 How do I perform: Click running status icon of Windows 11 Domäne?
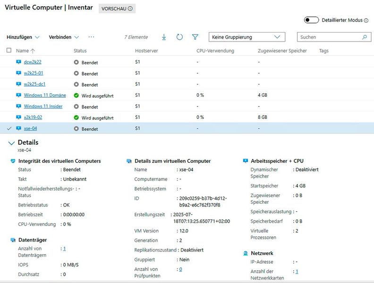(76, 95)
